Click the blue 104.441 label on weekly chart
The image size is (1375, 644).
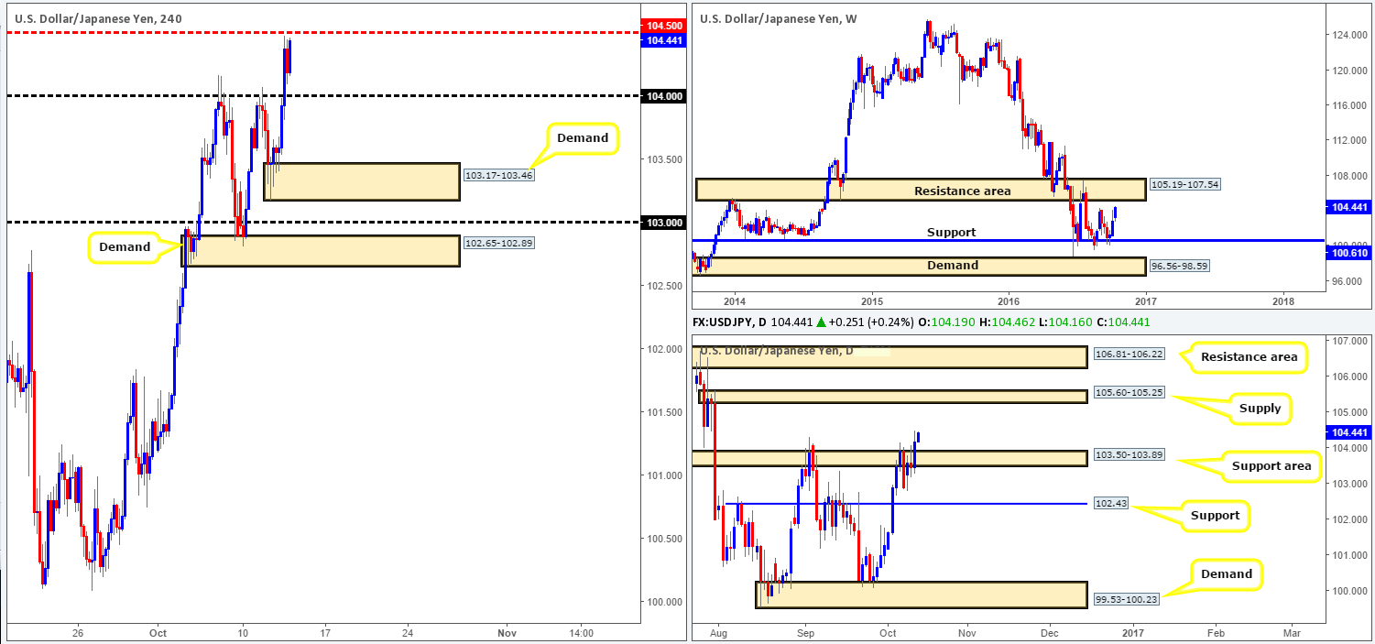[1350, 208]
